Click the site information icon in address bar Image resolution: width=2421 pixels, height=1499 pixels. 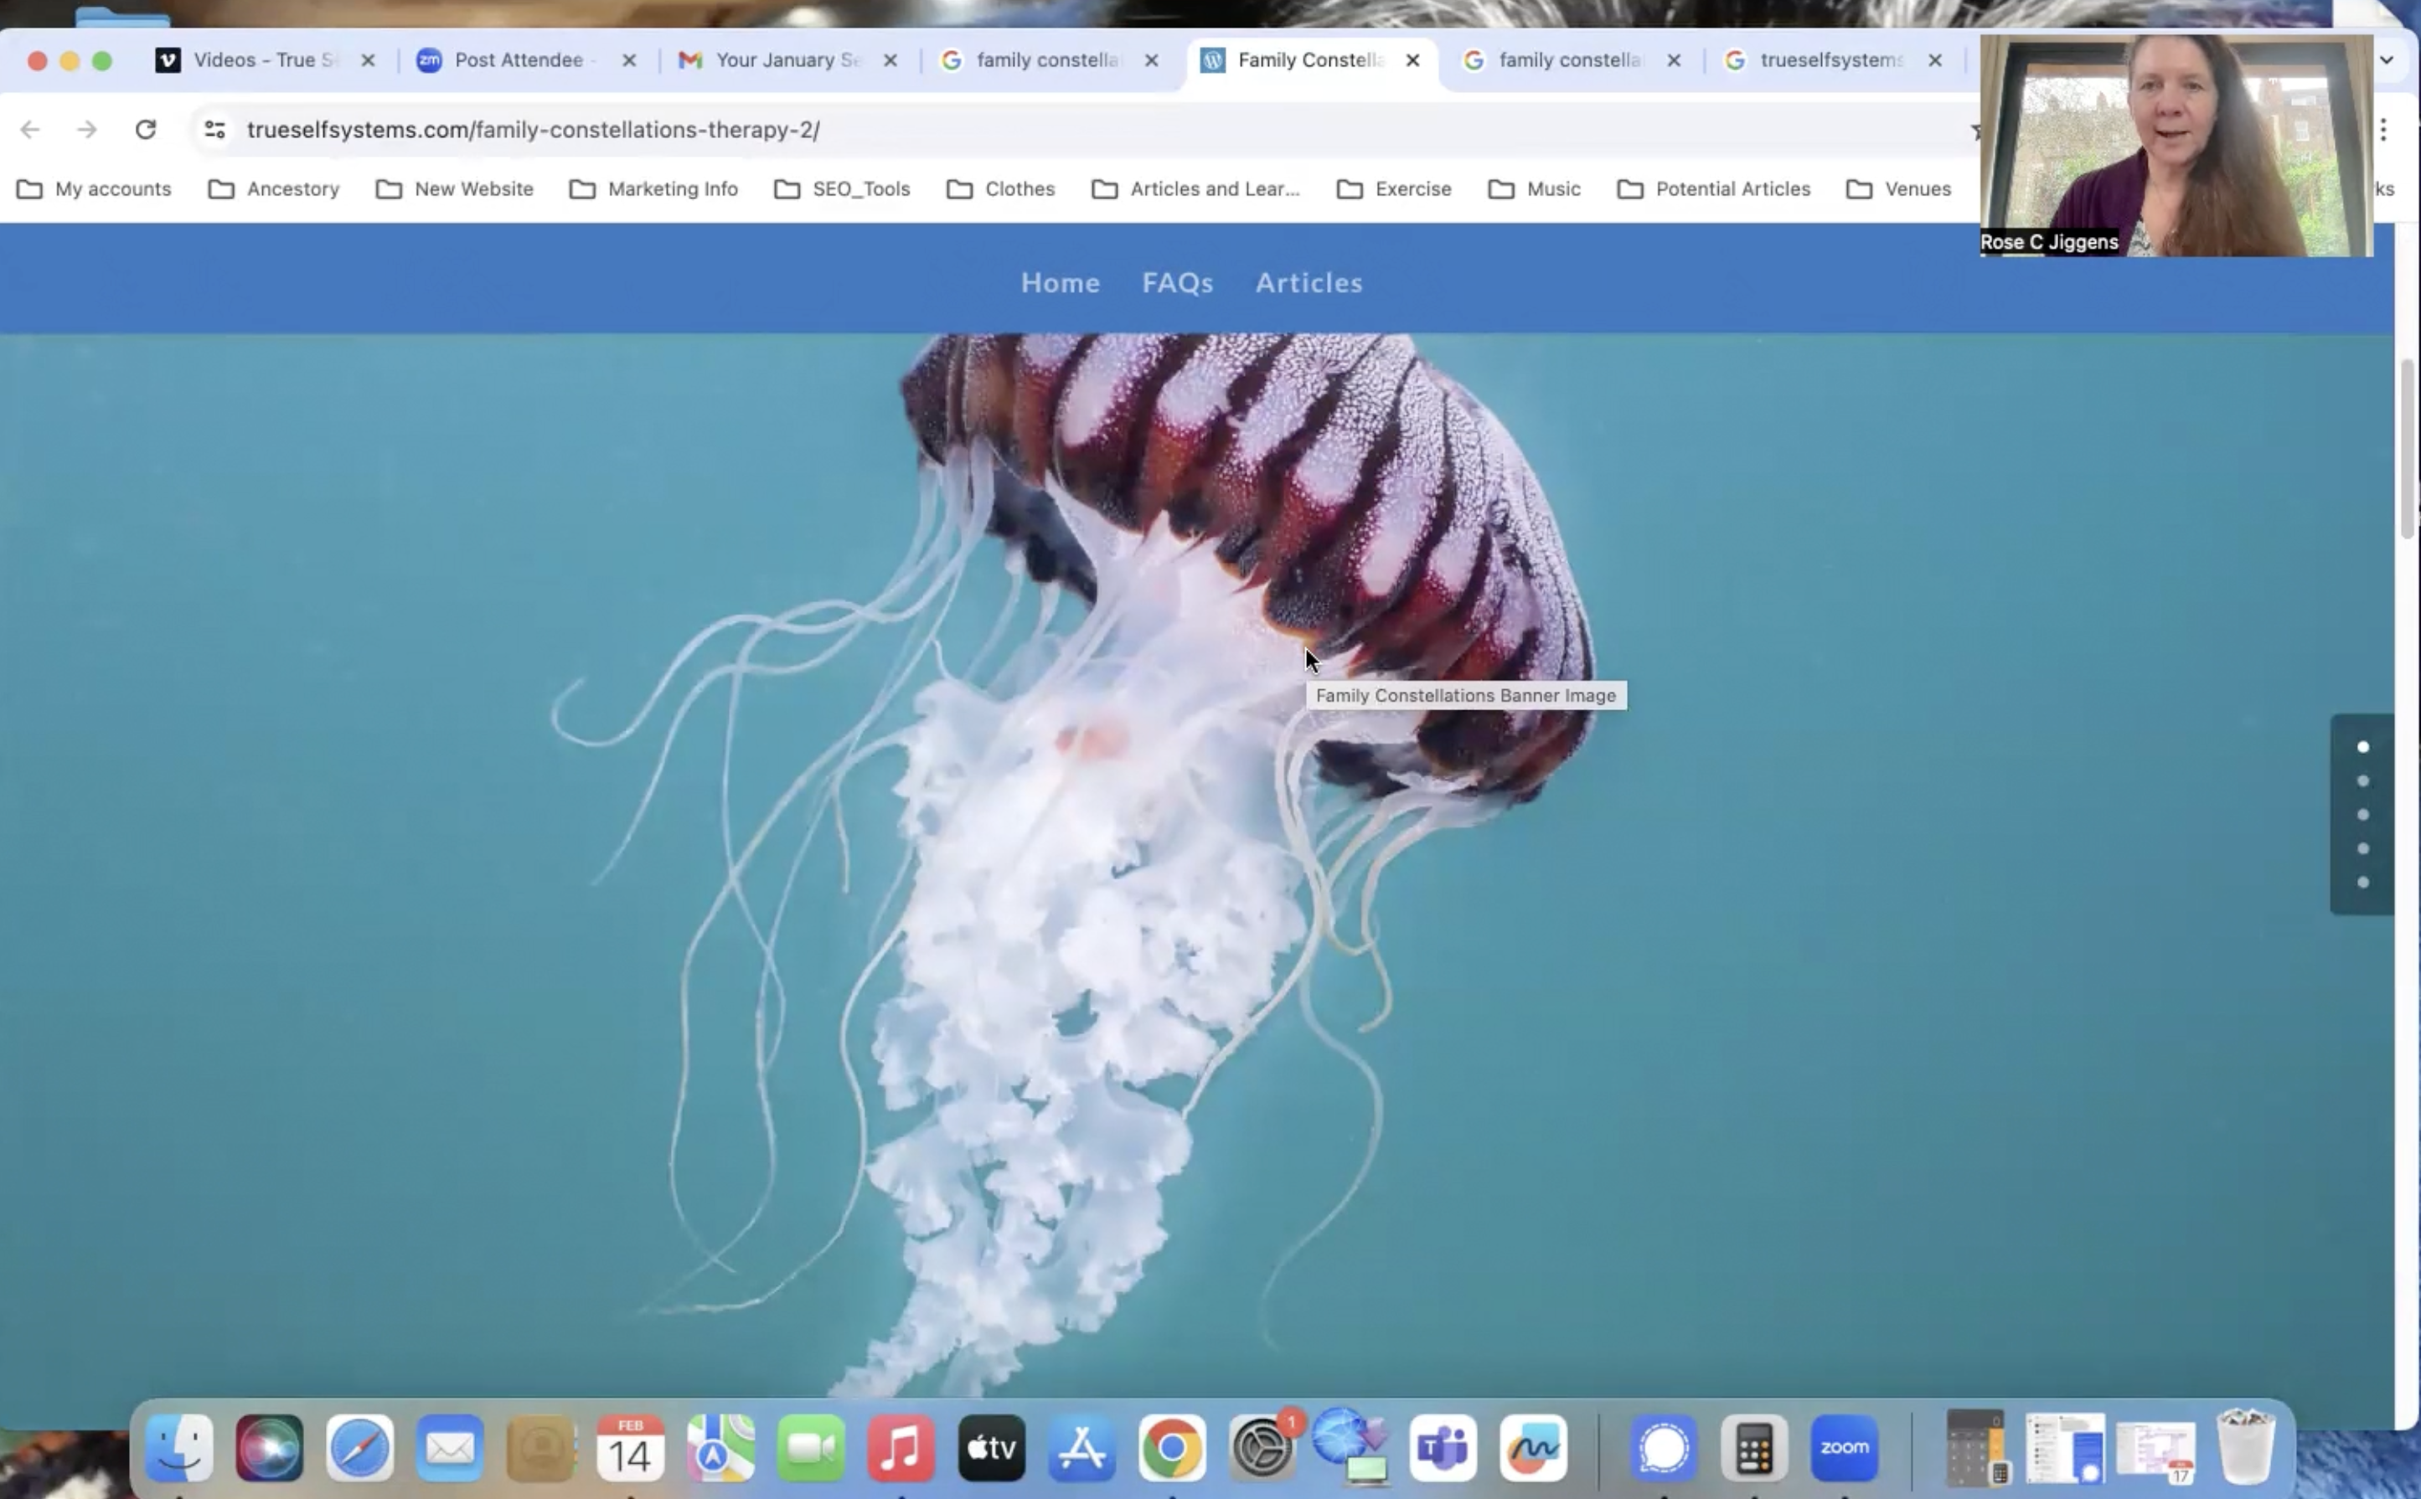(215, 130)
